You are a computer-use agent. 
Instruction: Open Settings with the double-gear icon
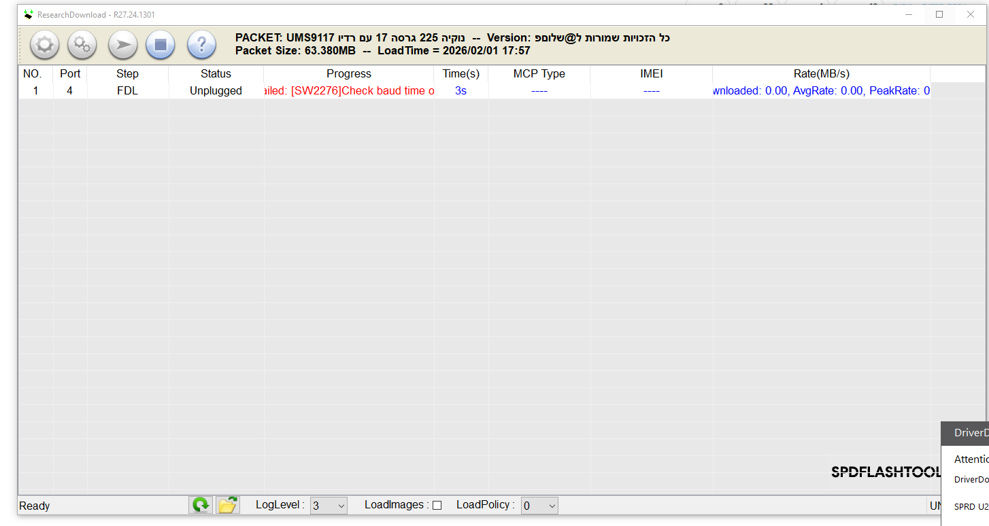[82, 45]
